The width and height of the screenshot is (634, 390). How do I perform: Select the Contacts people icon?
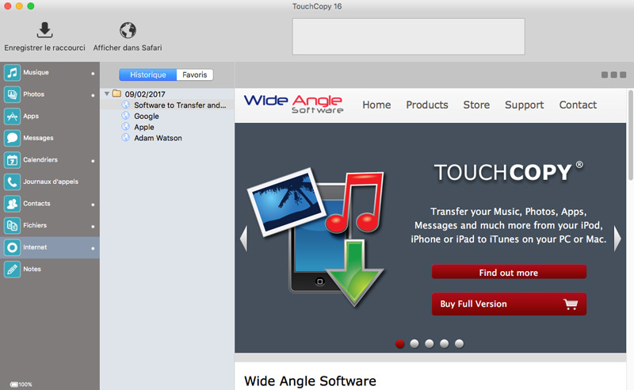[12, 204]
